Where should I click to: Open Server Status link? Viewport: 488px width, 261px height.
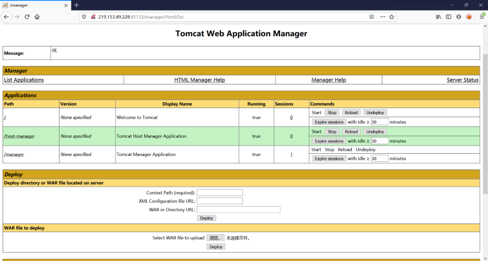pos(463,80)
